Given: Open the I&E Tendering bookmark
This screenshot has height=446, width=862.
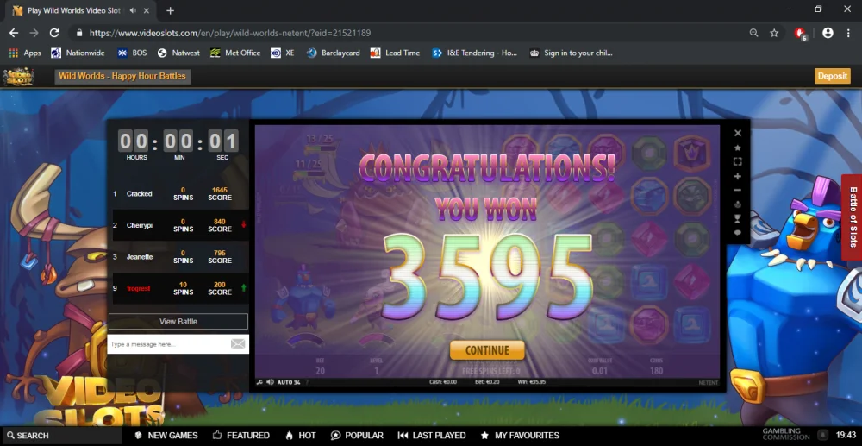Looking at the screenshot, I should tap(475, 53).
